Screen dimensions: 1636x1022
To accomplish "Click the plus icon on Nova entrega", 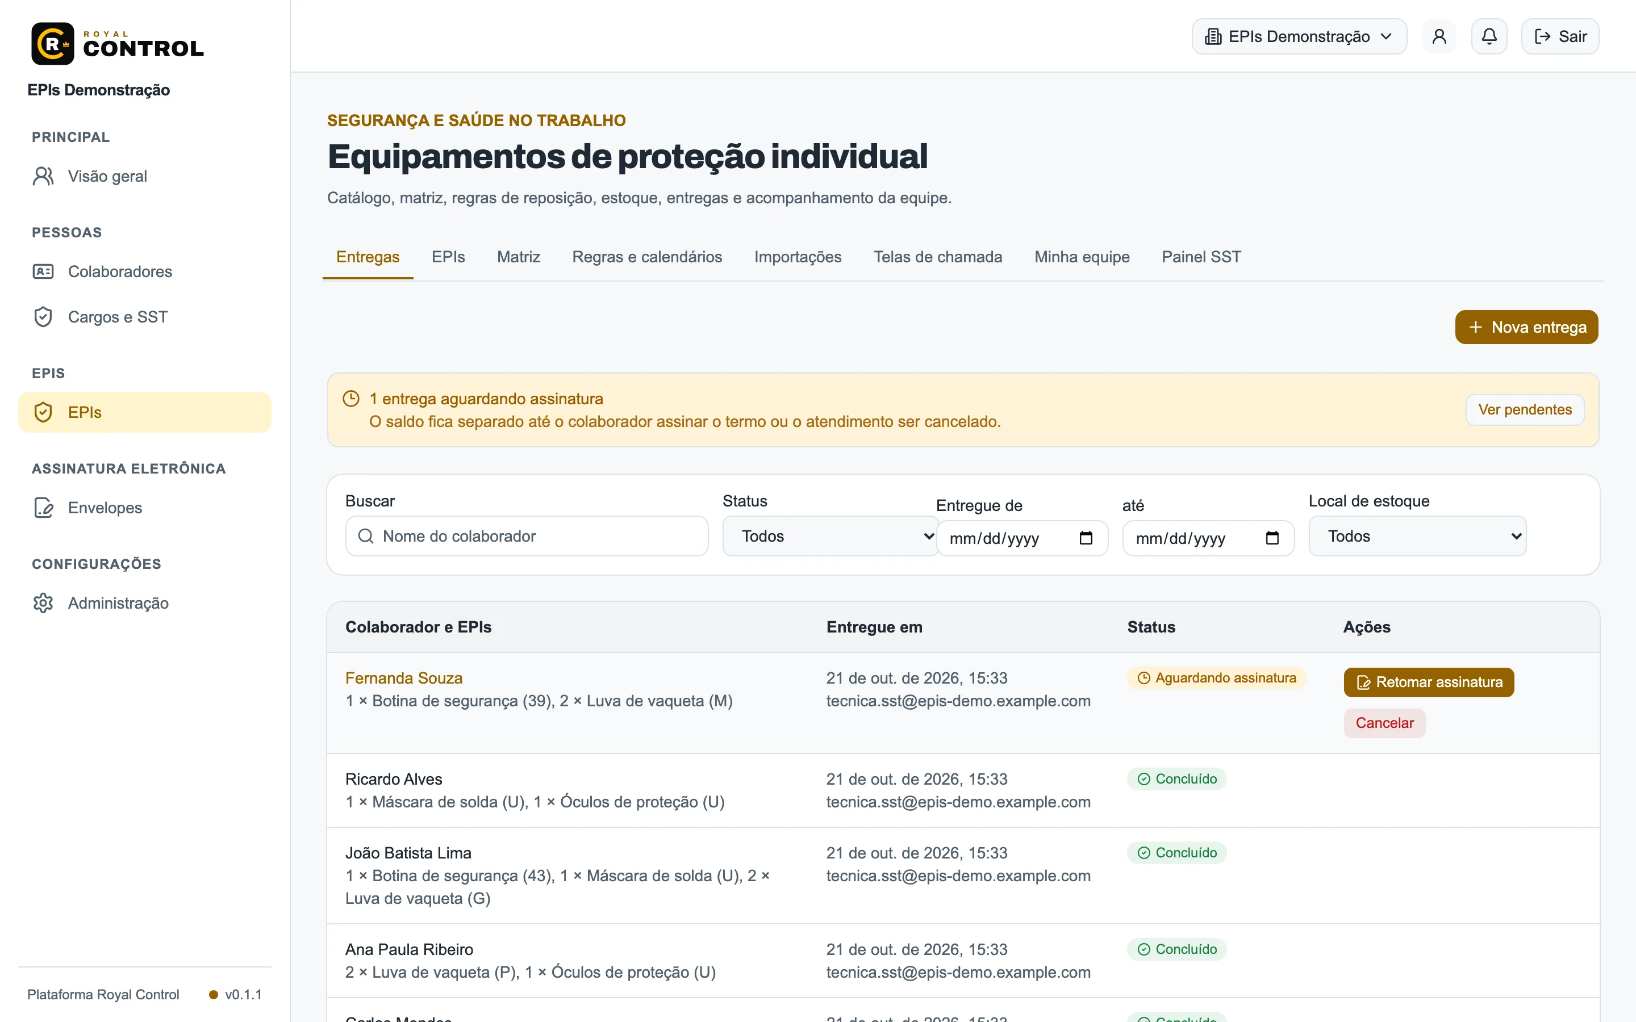I will tap(1476, 327).
